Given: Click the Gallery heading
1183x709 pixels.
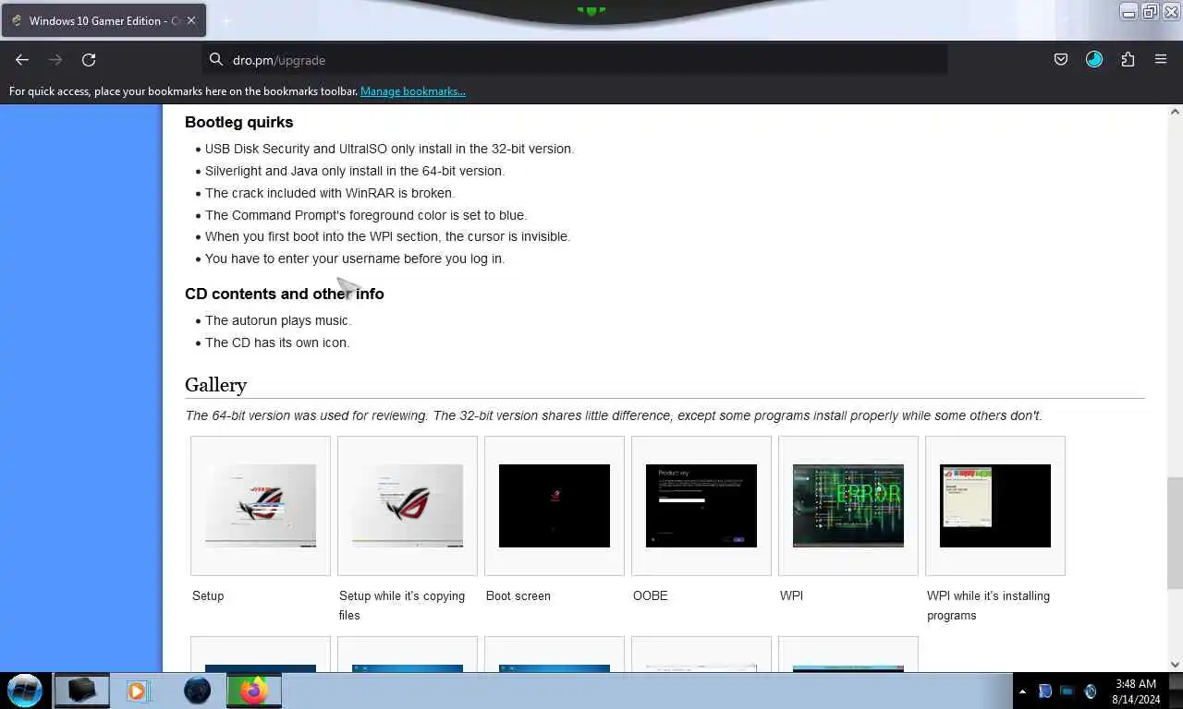Looking at the screenshot, I should pyautogui.click(x=215, y=385).
